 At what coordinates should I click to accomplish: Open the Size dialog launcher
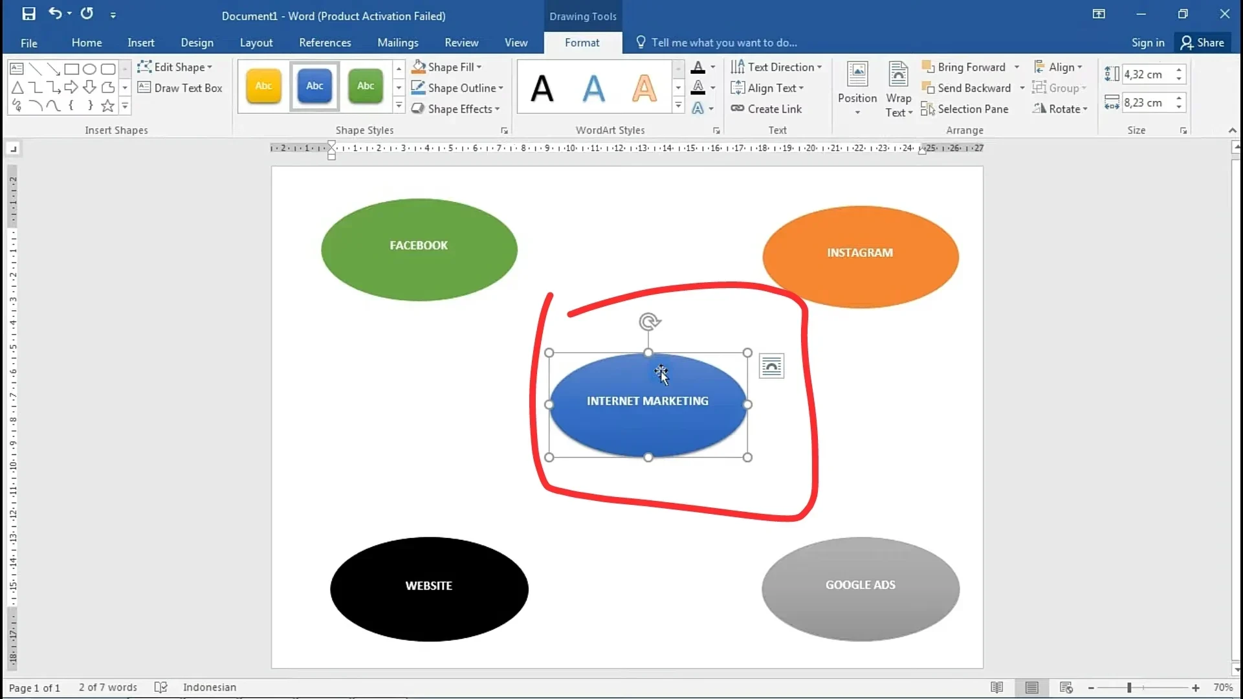(x=1183, y=131)
